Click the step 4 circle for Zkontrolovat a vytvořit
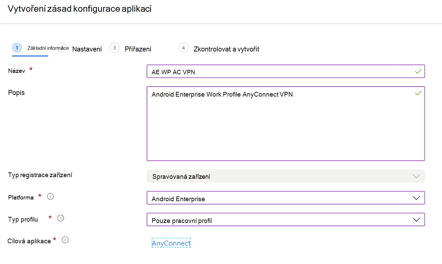This screenshot has height=264, width=442. [x=183, y=48]
